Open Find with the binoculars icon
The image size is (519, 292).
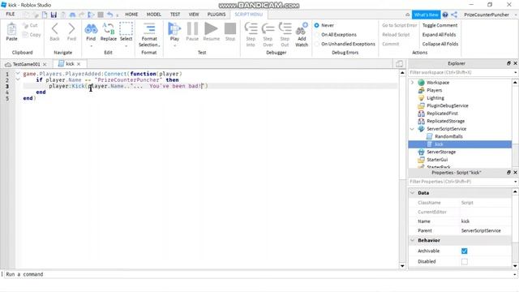click(x=91, y=29)
